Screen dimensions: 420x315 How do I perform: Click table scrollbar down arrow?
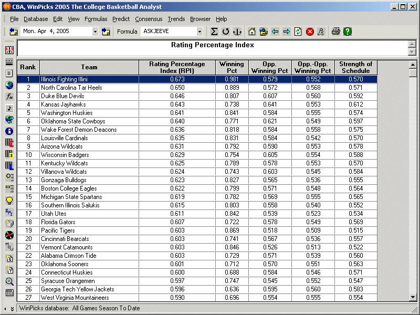point(413,297)
